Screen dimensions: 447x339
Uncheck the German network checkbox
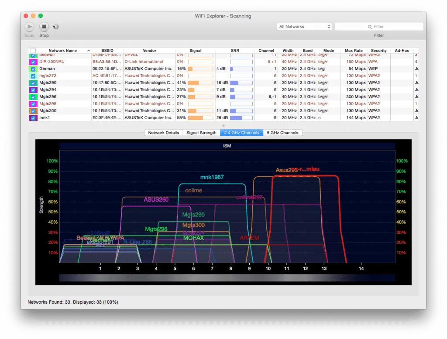(x=33, y=69)
